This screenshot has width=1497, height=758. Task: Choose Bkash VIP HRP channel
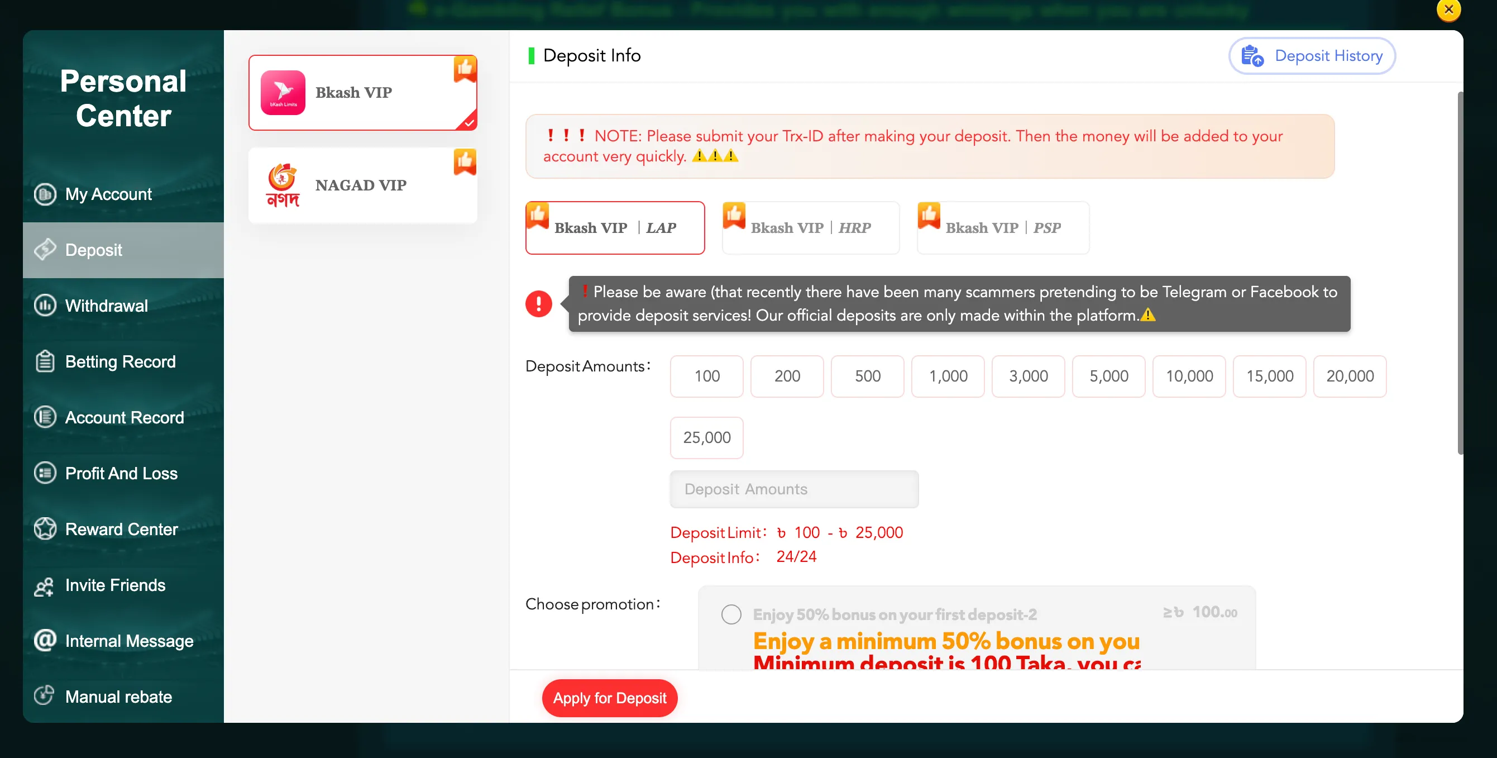811,228
